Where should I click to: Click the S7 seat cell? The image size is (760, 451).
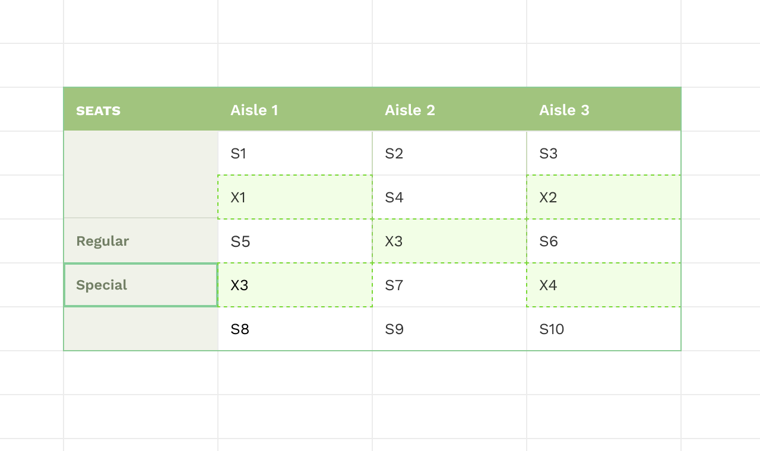tap(449, 285)
